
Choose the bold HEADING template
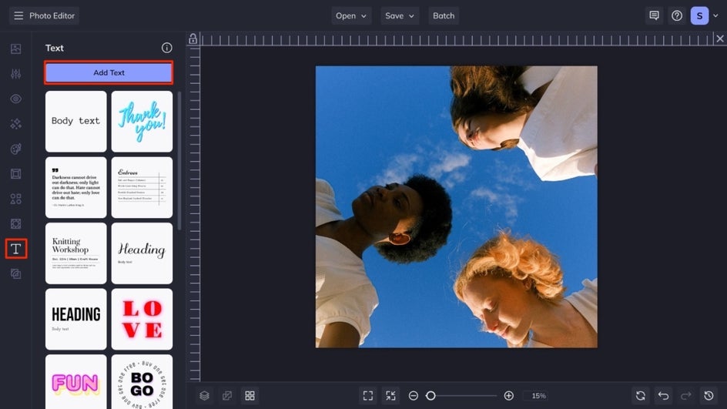(76, 319)
